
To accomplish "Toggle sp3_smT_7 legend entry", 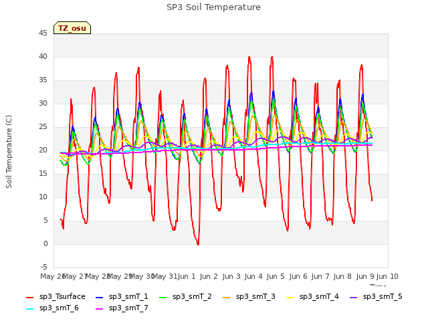I will tap(122, 308).
